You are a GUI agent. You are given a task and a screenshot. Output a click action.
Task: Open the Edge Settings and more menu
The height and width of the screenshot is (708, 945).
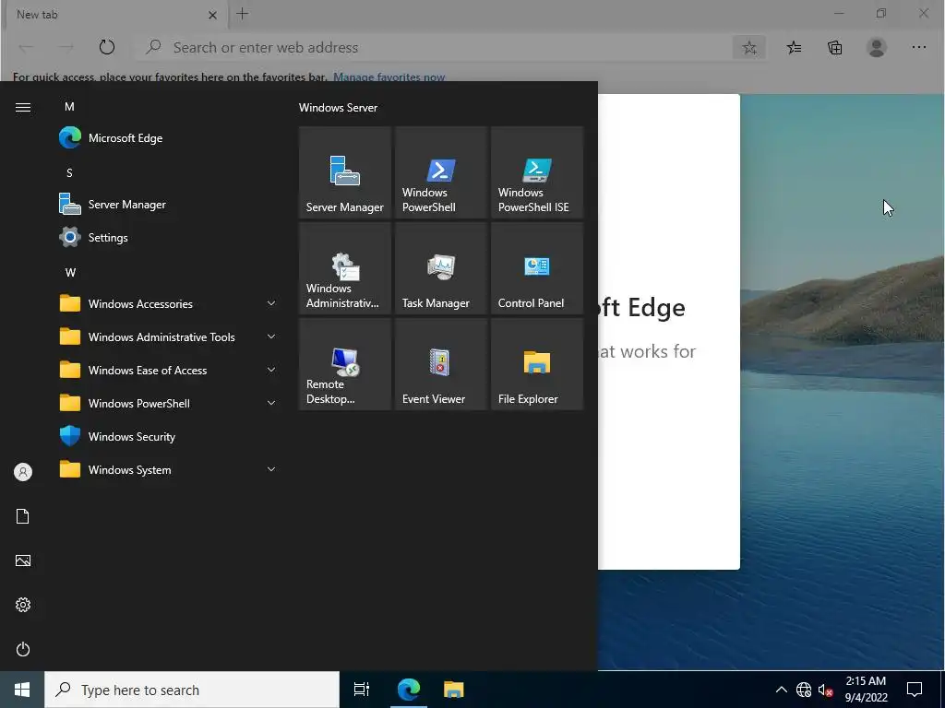click(918, 48)
